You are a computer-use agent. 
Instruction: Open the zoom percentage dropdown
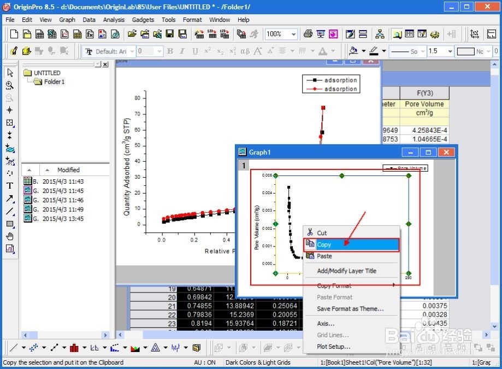(x=293, y=34)
